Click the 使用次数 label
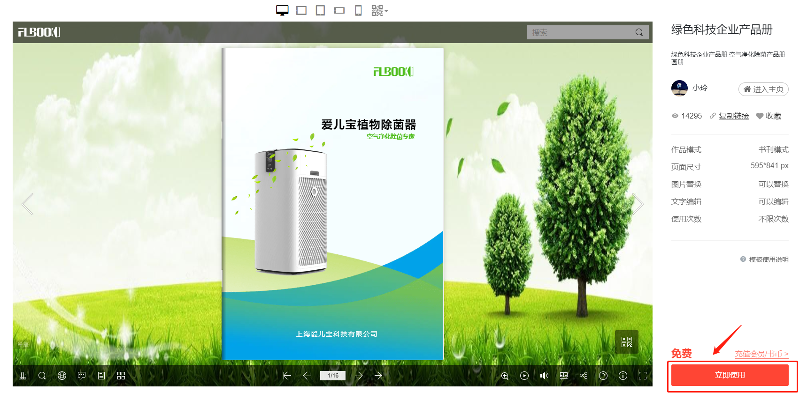Viewport: 807px width, 400px height. click(x=686, y=219)
